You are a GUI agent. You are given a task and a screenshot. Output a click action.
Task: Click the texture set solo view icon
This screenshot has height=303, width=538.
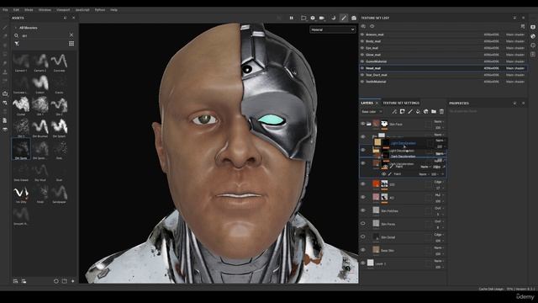372,26
